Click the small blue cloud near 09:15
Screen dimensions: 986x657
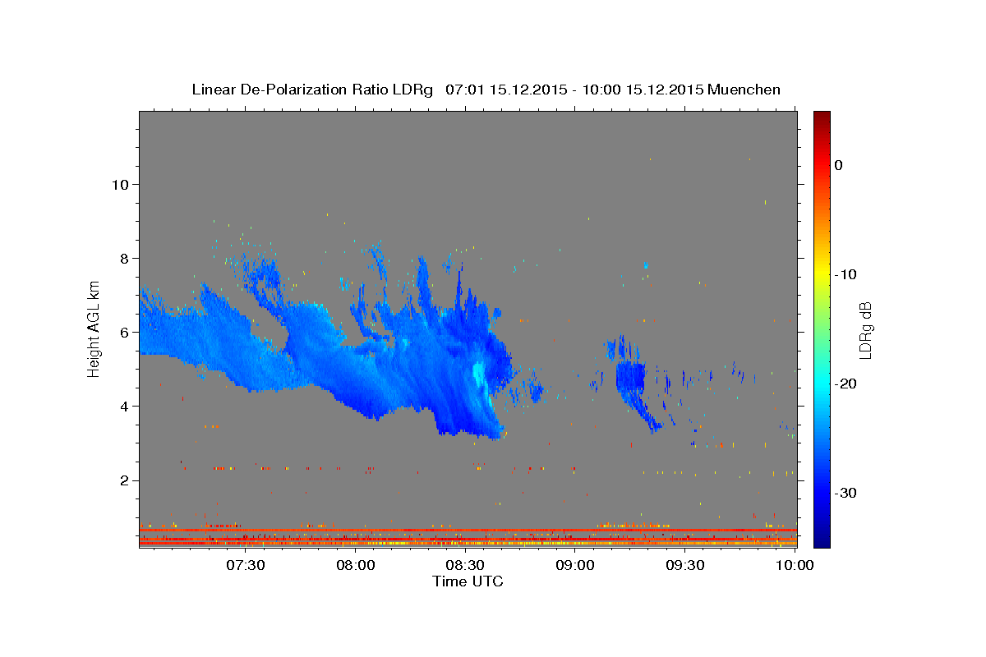(631, 376)
